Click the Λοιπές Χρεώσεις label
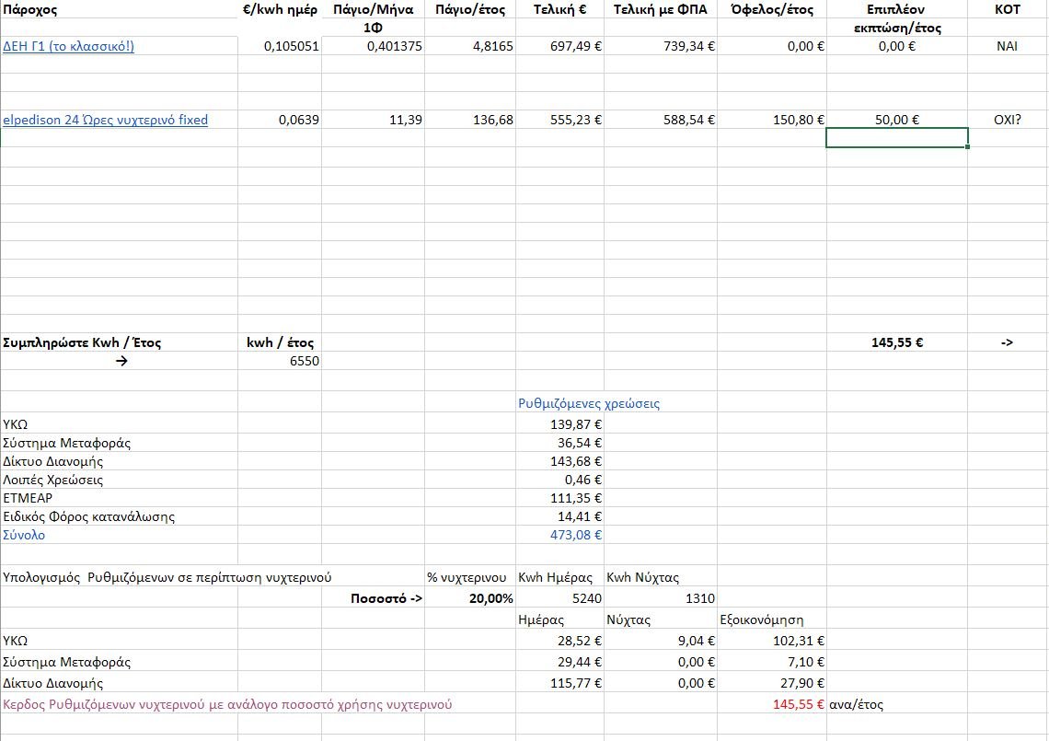The width and height of the screenshot is (1049, 741). [x=52, y=480]
